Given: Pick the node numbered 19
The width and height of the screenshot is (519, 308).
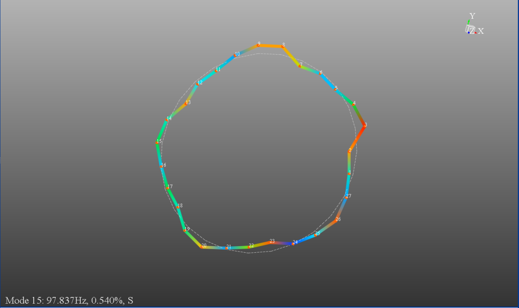Looking at the screenshot, I should point(185,230).
